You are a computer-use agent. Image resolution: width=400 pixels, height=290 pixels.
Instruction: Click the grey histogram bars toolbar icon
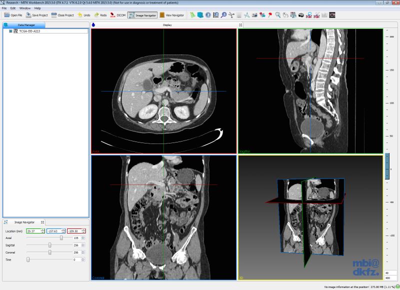click(x=324, y=15)
